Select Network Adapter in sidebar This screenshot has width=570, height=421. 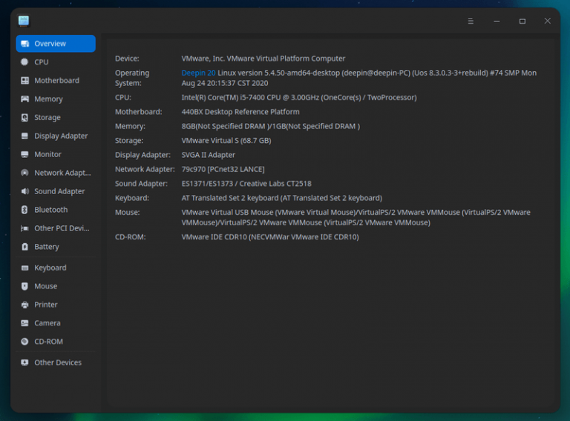[x=62, y=173]
